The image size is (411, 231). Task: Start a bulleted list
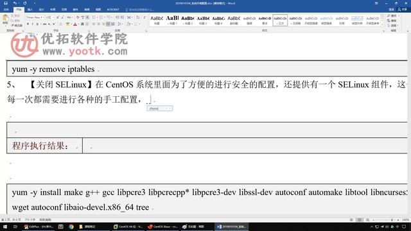point(94,17)
